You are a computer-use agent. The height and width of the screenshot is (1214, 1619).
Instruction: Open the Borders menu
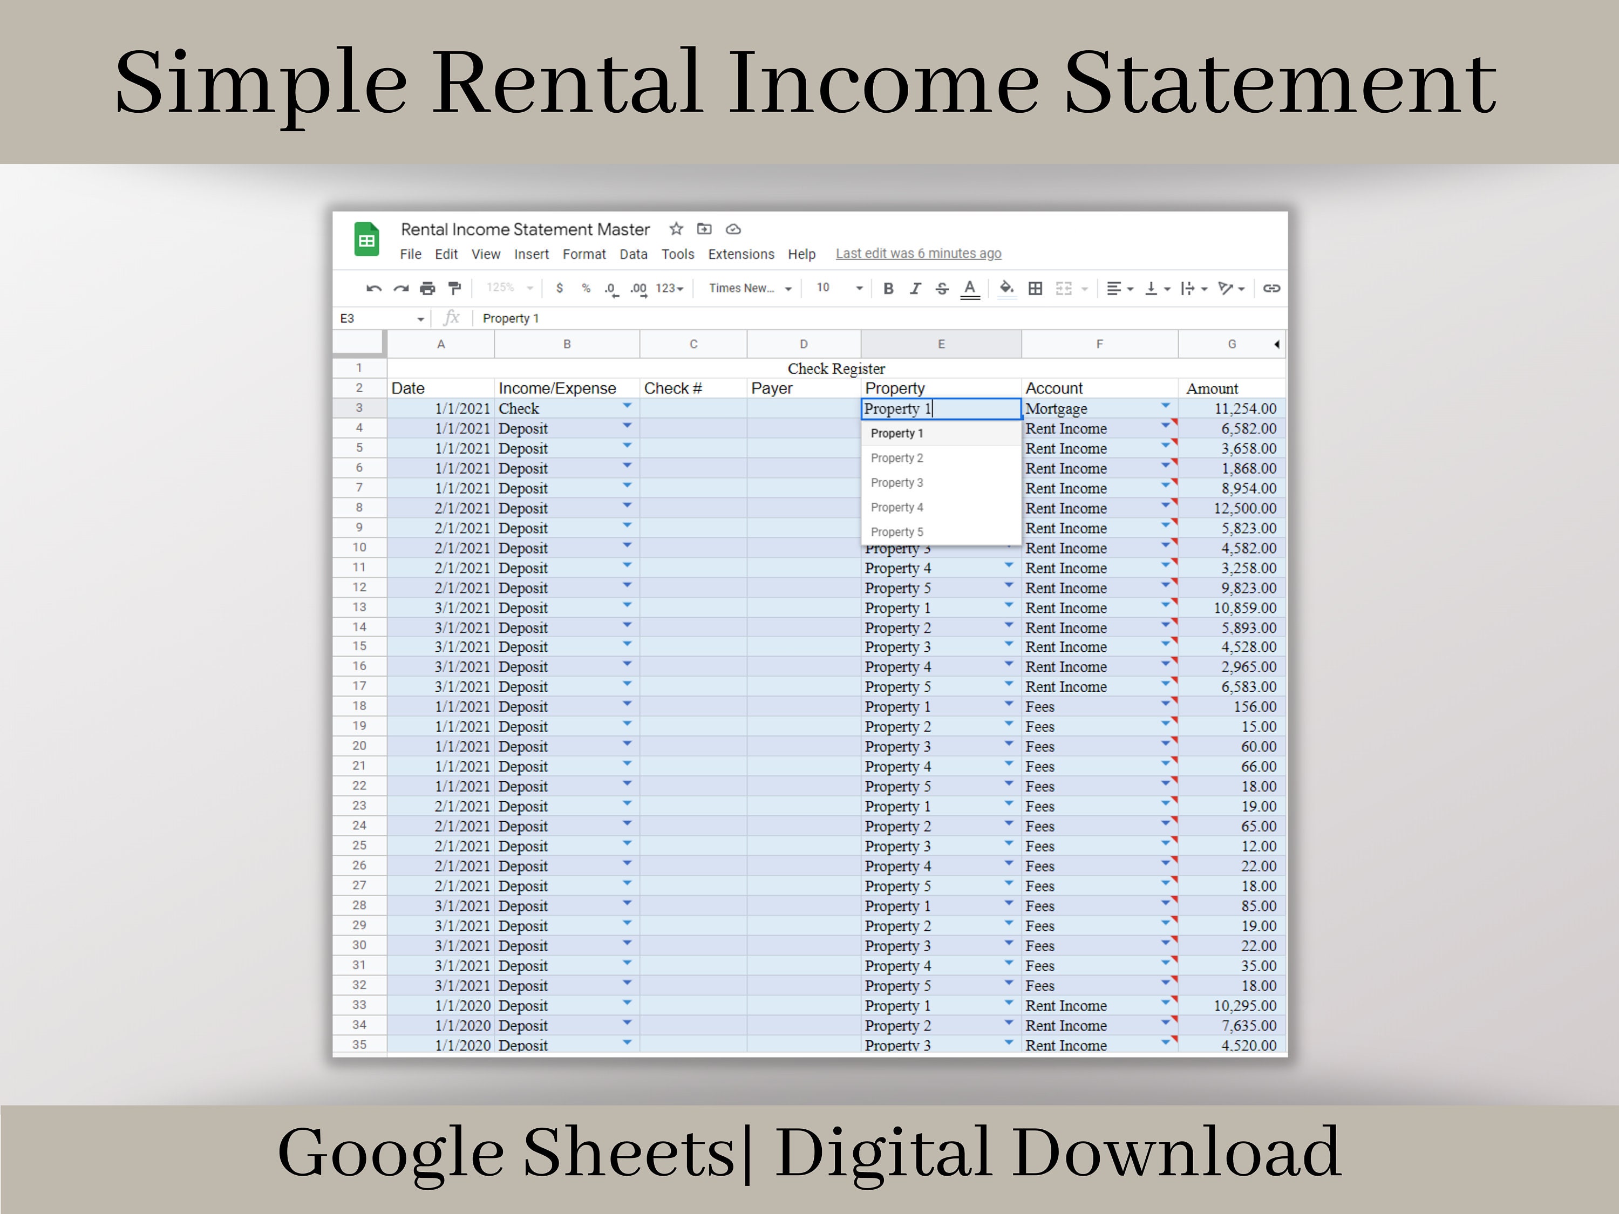pyautogui.click(x=1035, y=288)
